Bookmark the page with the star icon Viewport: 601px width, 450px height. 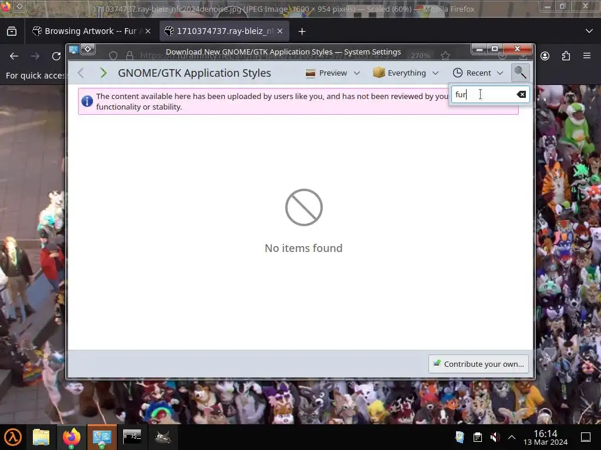[x=445, y=56]
